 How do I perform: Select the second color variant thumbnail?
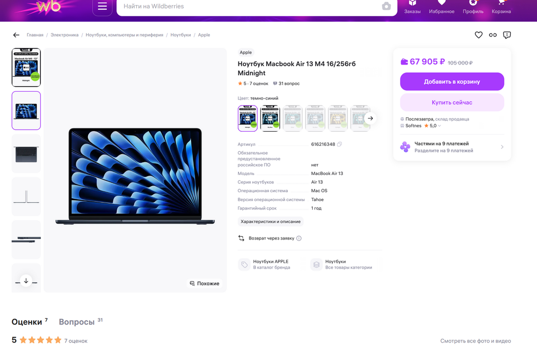(270, 118)
